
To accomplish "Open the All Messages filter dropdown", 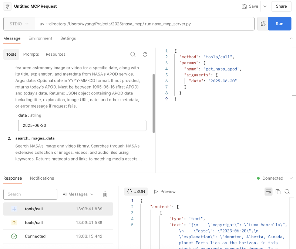I will pos(78,194).
